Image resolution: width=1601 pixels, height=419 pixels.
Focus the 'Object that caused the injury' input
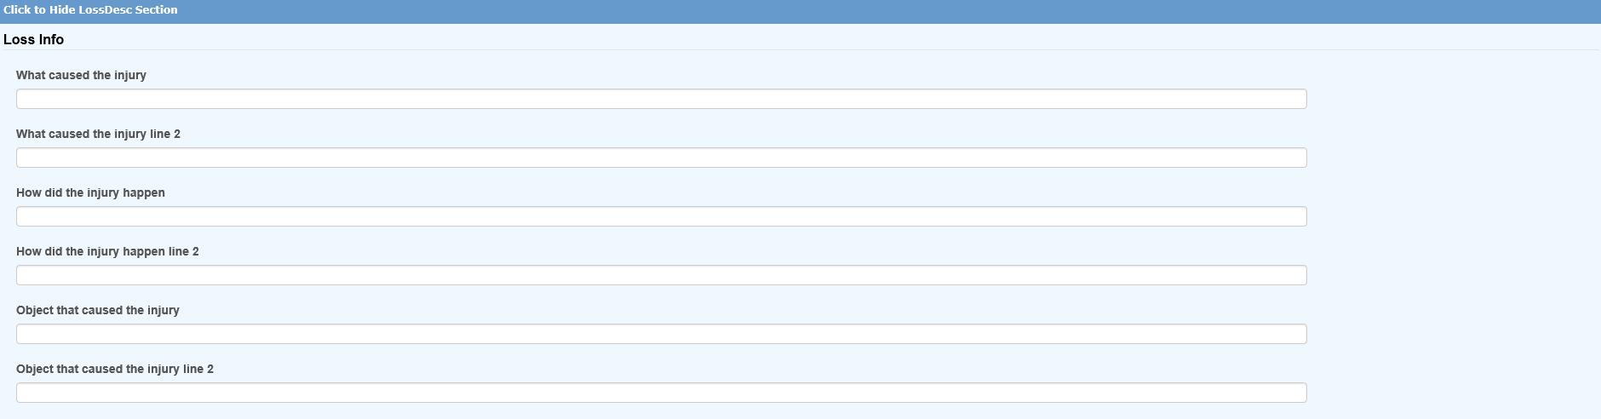(661, 334)
